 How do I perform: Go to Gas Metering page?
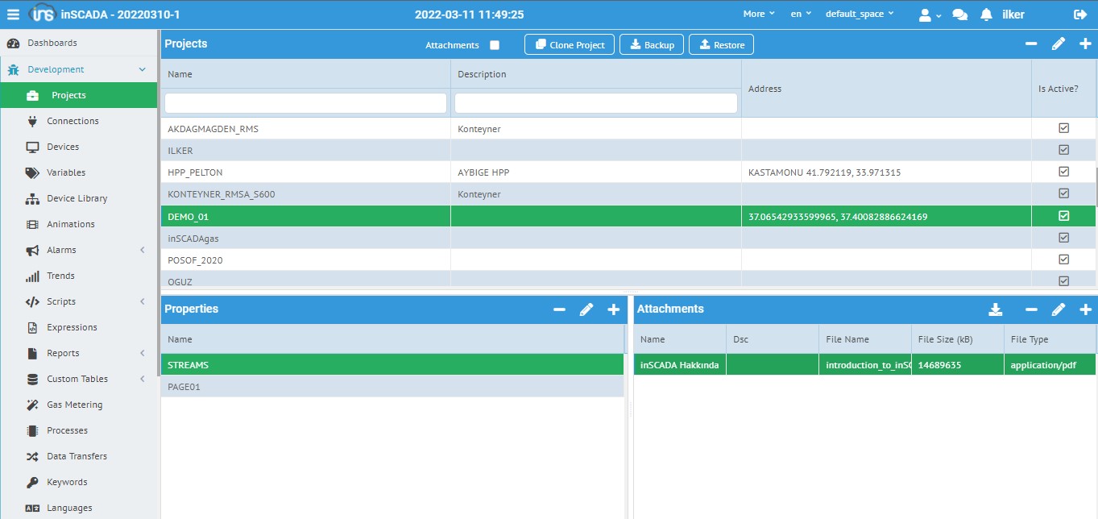pos(74,405)
